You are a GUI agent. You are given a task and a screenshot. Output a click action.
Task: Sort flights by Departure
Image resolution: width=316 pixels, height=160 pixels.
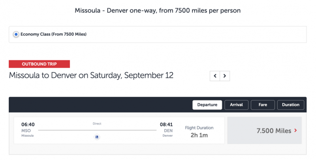point(207,105)
